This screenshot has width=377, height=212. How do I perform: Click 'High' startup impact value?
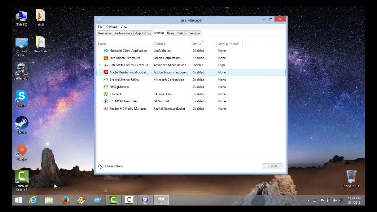pyautogui.click(x=221, y=65)
